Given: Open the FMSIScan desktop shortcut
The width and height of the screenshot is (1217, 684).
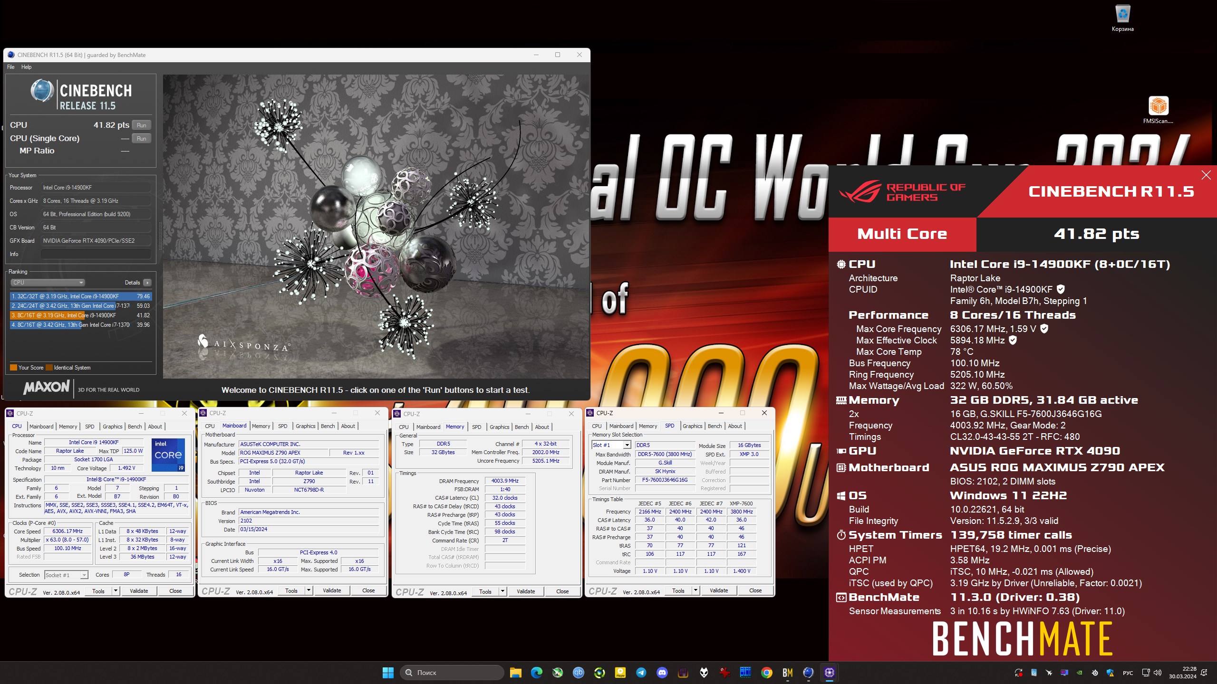Looking at the screenshot, I should (x=1158, y=110).
